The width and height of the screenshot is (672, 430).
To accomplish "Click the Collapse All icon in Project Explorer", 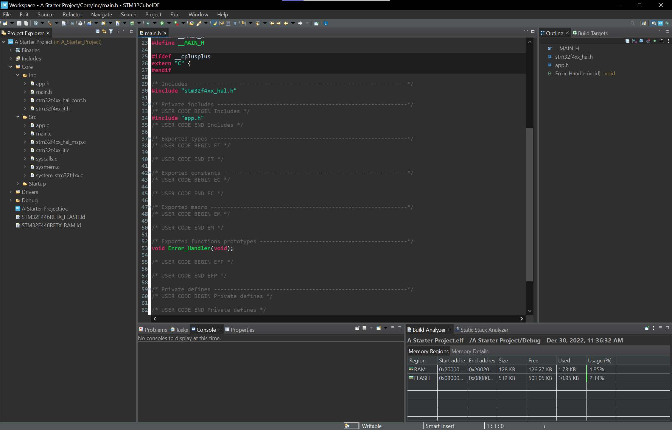I will pyautogui.click(x=97, y=31).
